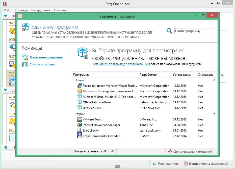This screenshot has height=169, width=235.
Task: Click the uninstall programs icon in main sidebar
Action: pyautogui.click(x=12, y=81)
